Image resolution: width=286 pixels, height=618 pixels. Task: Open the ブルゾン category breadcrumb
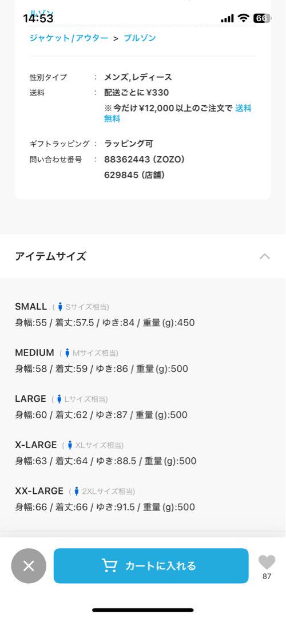pyautogui.click(x=140, y=38)
